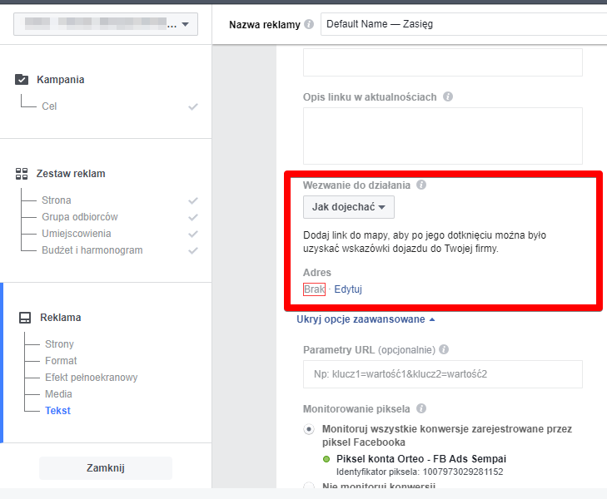Image resolution: width=607 pixels, height=499 pixels.
Task: Go to Strona step
Action: click(x=57, y=200)
